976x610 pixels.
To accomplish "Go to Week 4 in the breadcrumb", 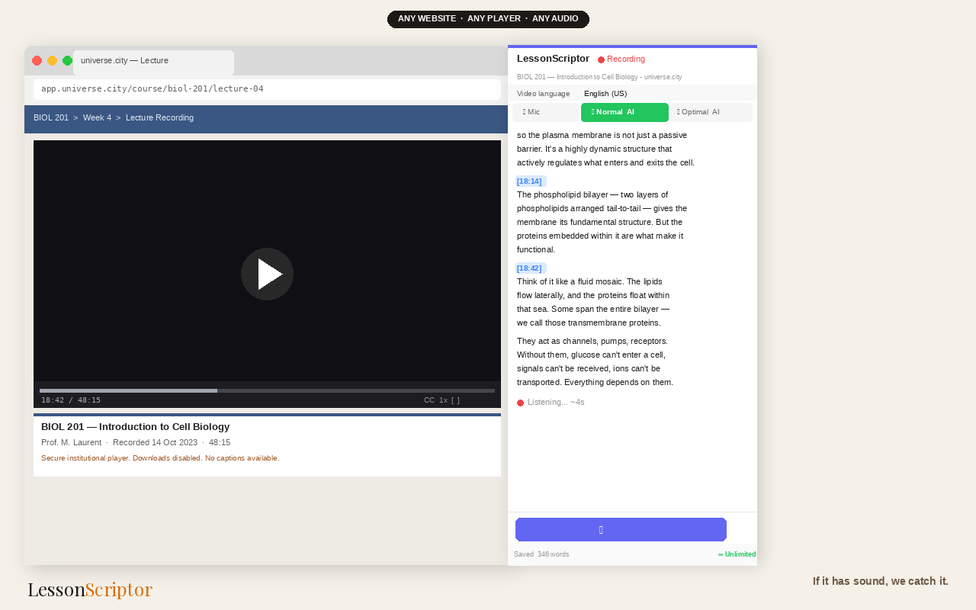I will [97, 117].
